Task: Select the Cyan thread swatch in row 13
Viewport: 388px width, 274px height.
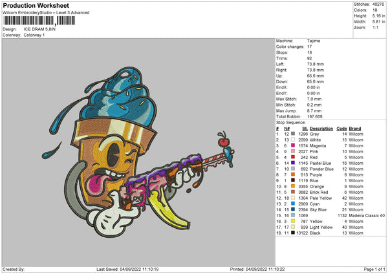Action: click(293, 204)
